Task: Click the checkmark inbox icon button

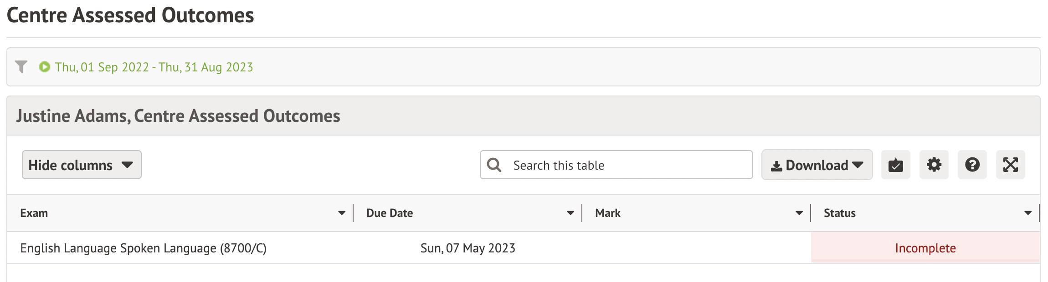Action: point(895,165)
